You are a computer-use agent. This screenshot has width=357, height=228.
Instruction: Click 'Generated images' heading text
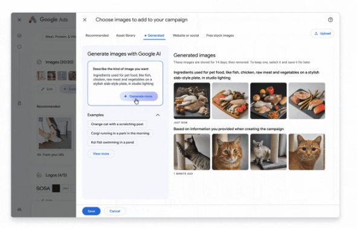(195, 55)
